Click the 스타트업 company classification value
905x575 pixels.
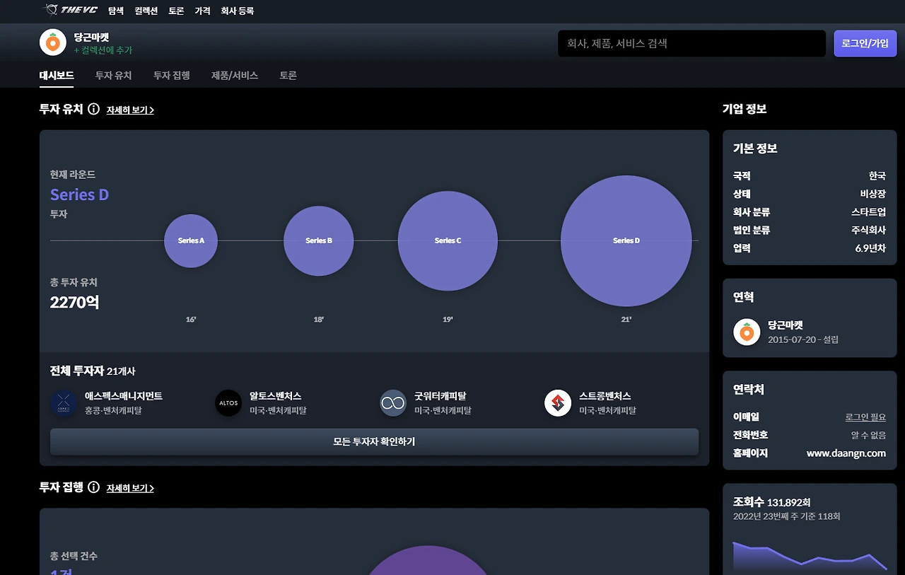[868, 211]
